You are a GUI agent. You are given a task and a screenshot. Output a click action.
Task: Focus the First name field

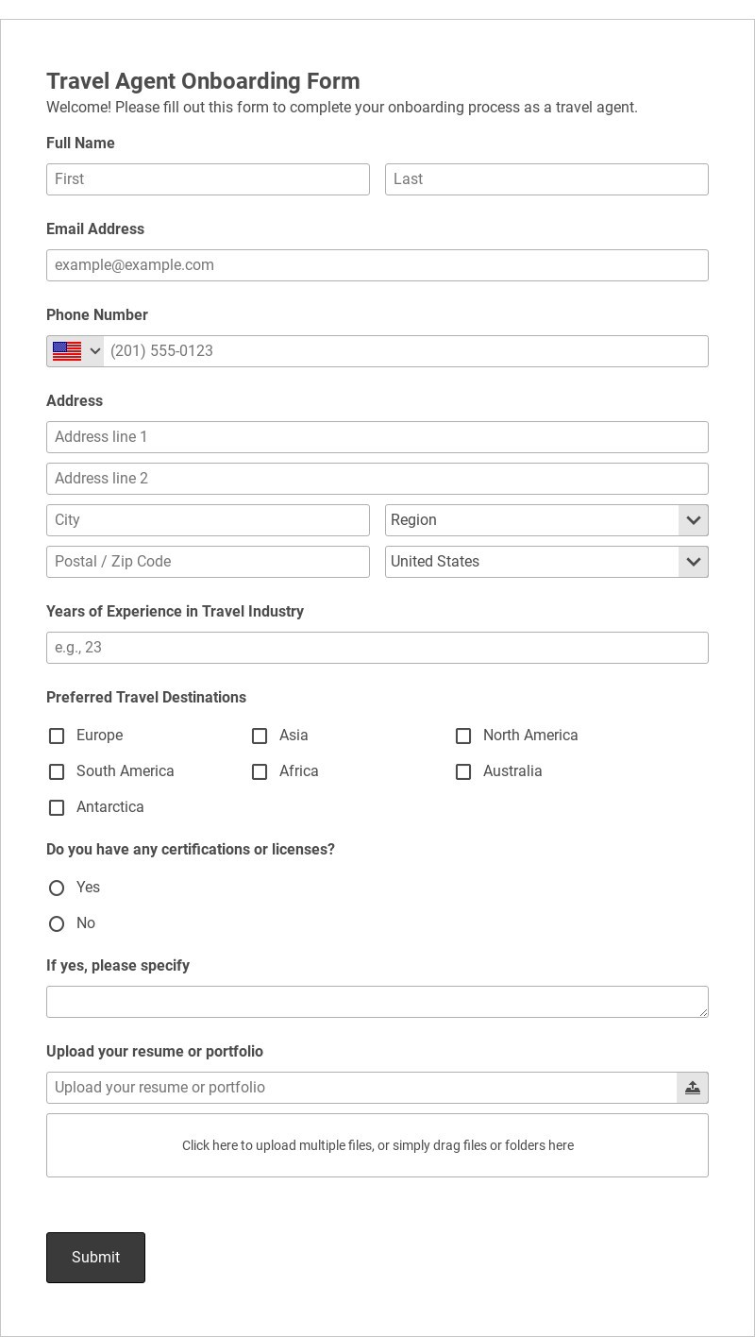[208, 179]
